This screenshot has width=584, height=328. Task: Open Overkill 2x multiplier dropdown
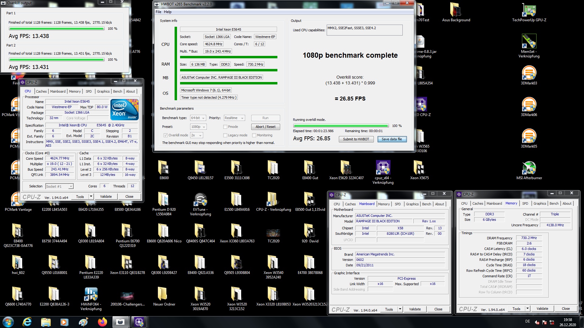(196, 135)
